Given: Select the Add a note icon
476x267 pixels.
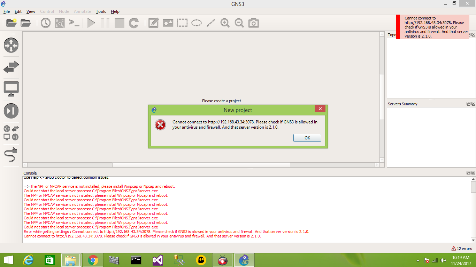Looking at the screenshot, I should point(153,23).
